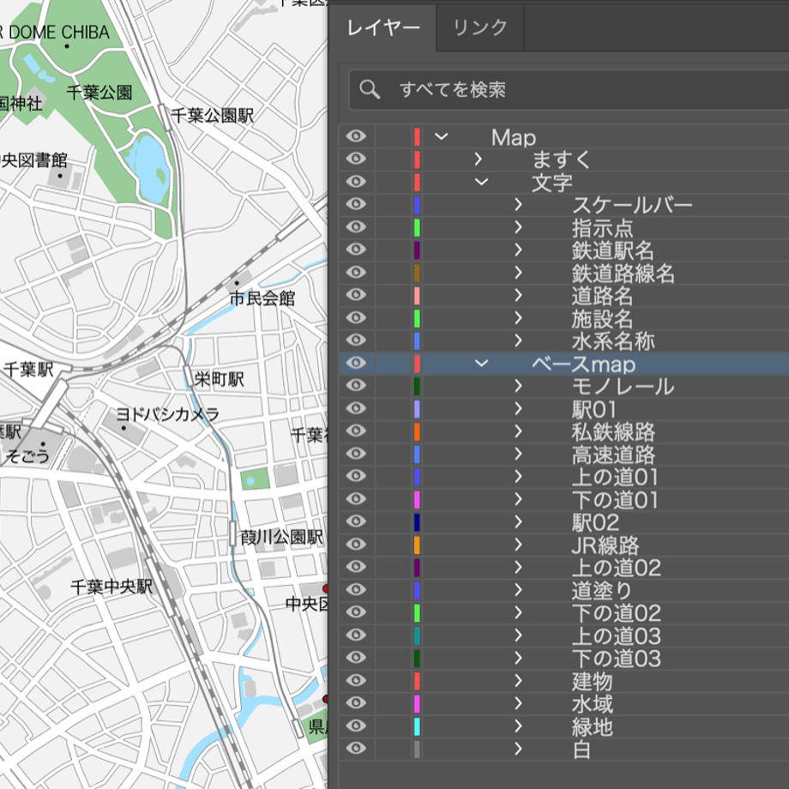Toggle the 白 layer eye icon

pos(356,748)
